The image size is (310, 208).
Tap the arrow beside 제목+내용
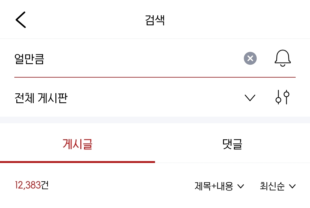point(241,186)
